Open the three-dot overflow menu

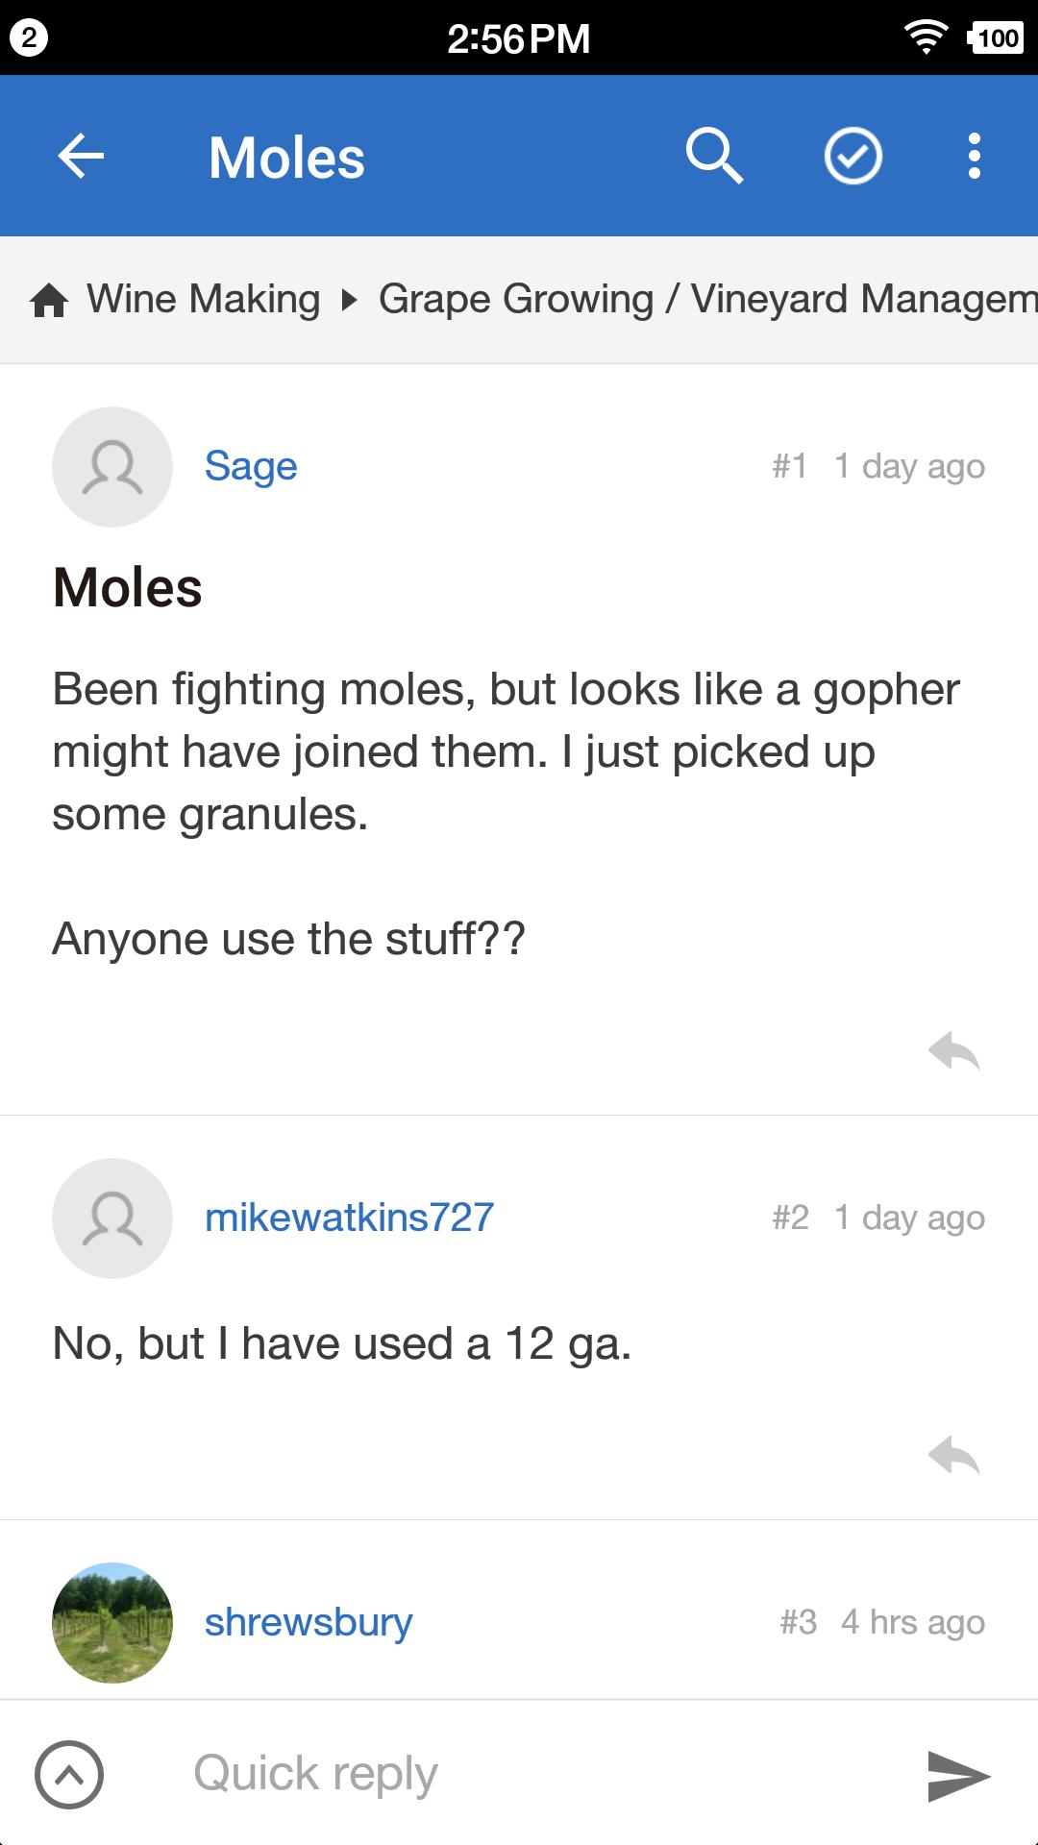[x=975, y=156]
